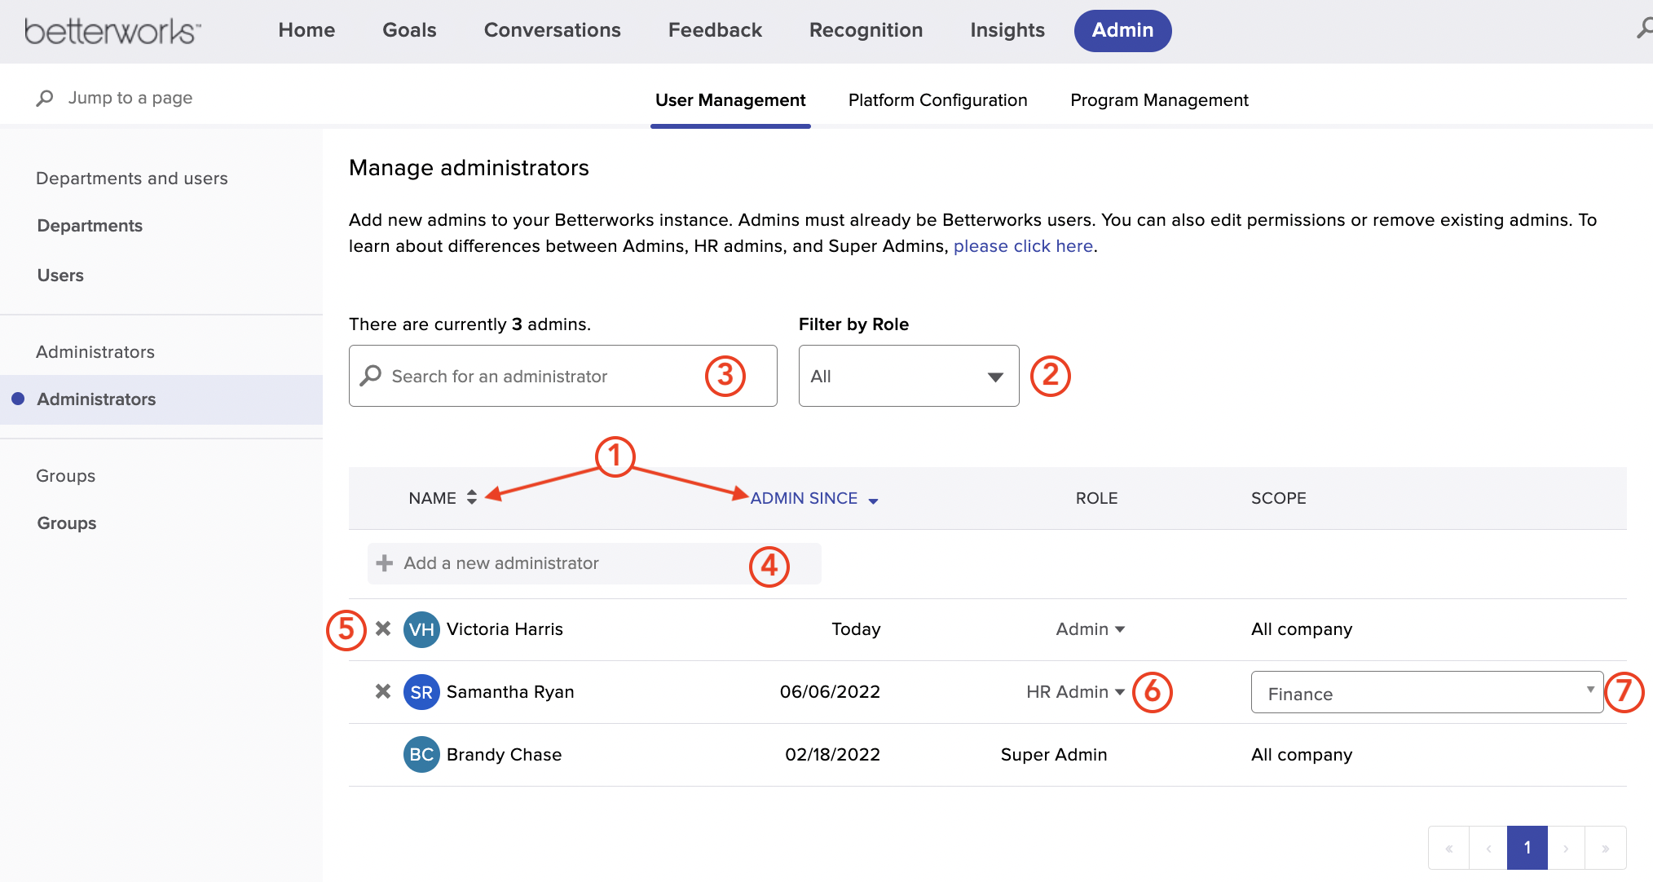The image size is (1653, 882).
Task: Click the plus icon to add a new administrator
Action: point(383,562)
